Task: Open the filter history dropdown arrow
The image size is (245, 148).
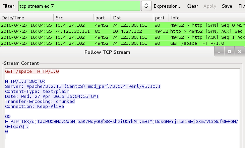Action: point(145,6)
